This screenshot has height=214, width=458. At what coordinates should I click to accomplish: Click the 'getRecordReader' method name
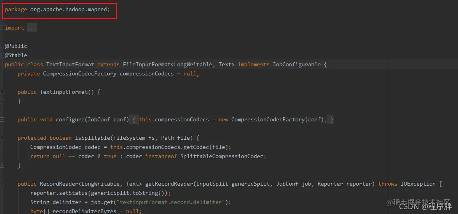(x=169, y=184)
